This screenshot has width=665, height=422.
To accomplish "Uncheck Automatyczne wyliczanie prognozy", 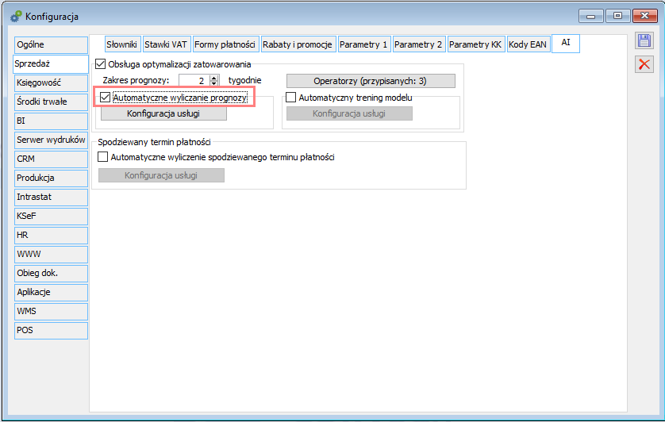I will coord(106,98).
